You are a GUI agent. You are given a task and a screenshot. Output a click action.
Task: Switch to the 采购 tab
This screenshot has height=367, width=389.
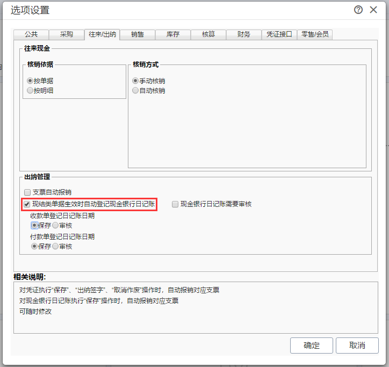(67, 34)
